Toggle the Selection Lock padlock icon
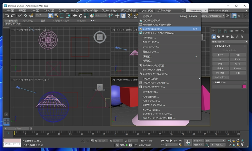 (87, 141)
